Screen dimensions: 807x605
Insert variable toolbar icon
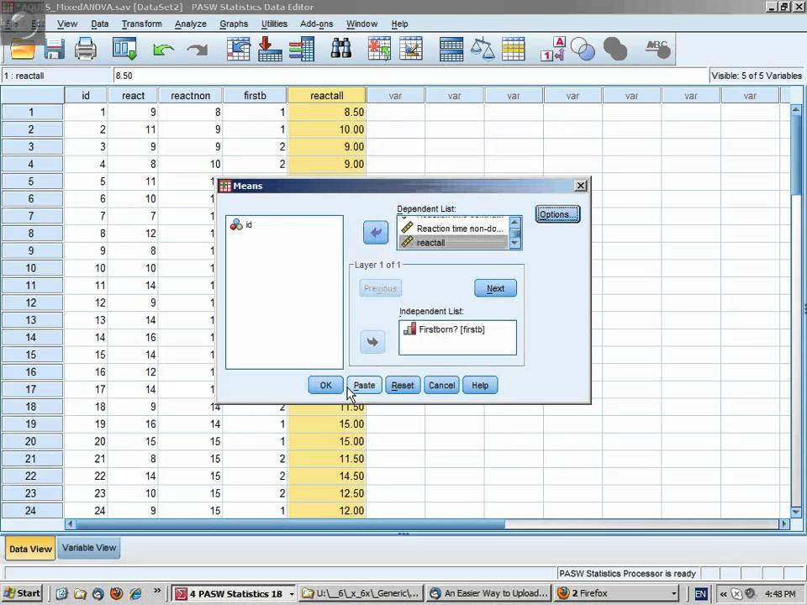pyautogui.click(x=411, y=50)
